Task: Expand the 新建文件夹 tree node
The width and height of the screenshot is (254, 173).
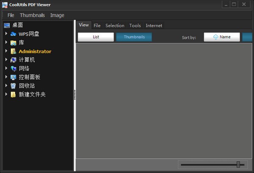Action: [6, 94]
